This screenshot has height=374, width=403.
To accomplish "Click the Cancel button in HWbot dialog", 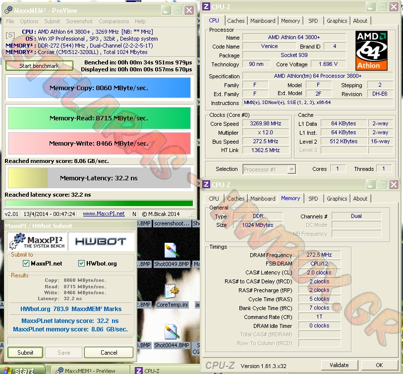I will [109, 352].
